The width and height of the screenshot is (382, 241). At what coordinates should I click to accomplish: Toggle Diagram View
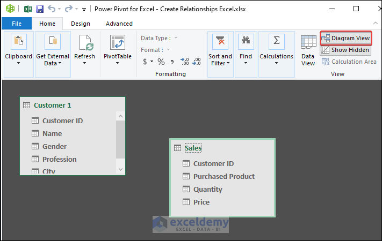coord(346,38)
